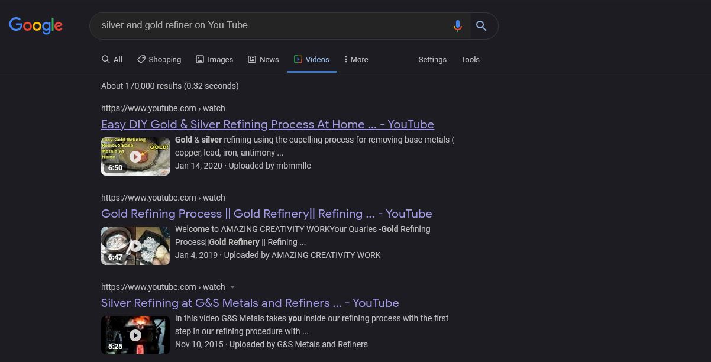This screenshot has height=362, width=711.
Task: Click the youtube.com URL above the Silver Refining result
Action: click(x=163, y=287)
